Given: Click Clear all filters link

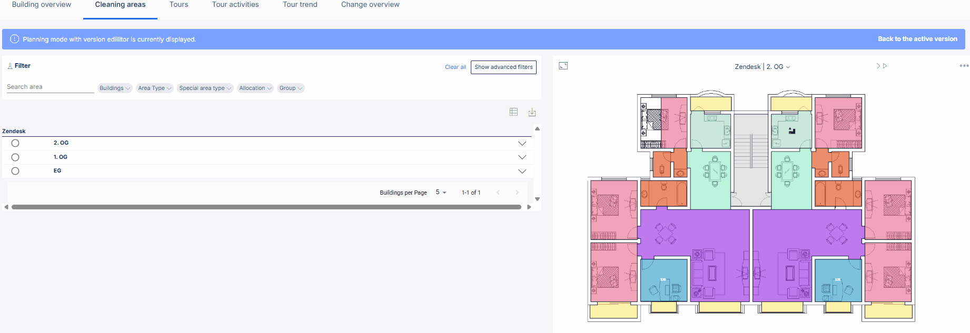Looking at the screenshot, I should (456, 67).
